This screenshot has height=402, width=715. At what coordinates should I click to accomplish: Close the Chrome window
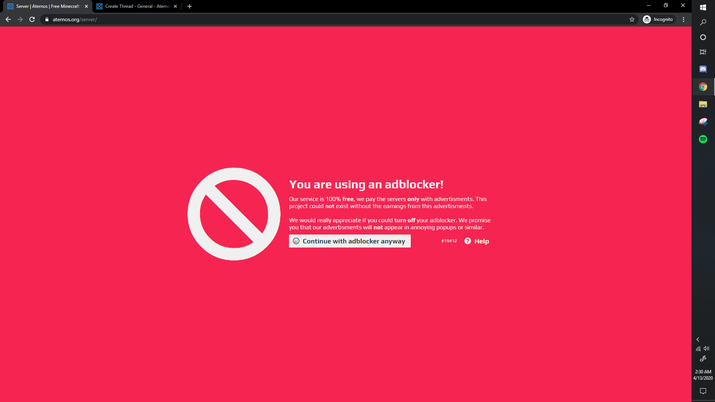coord(683,6)
